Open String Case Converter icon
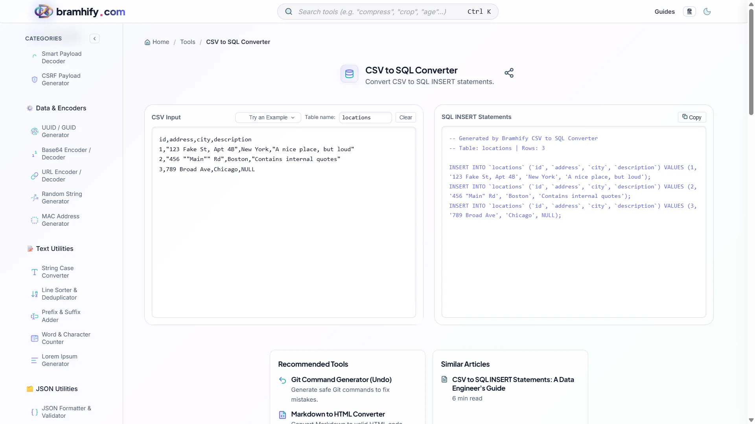 (35, 272)
